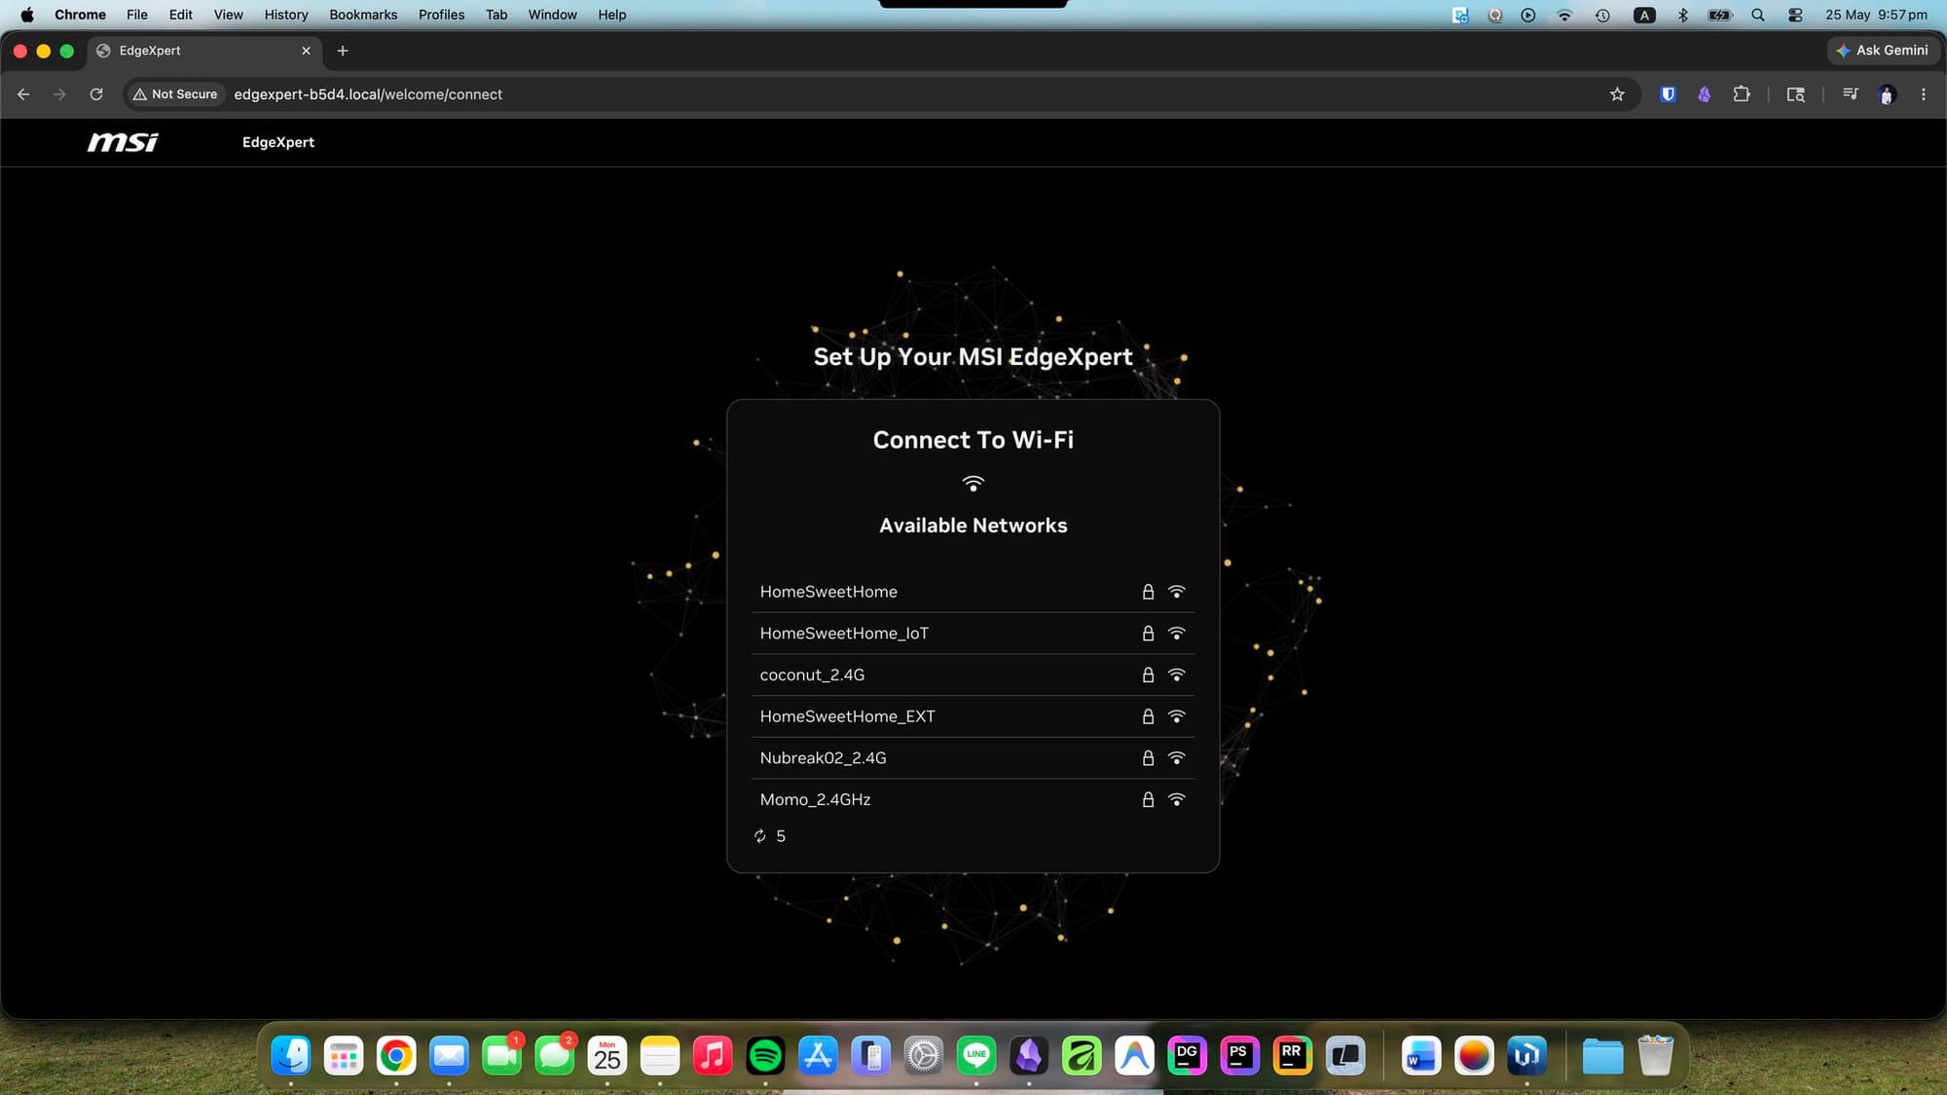Switch to the EdgeXpert tab
The image size is (1947, 1095).
click(x=204, y=51)
